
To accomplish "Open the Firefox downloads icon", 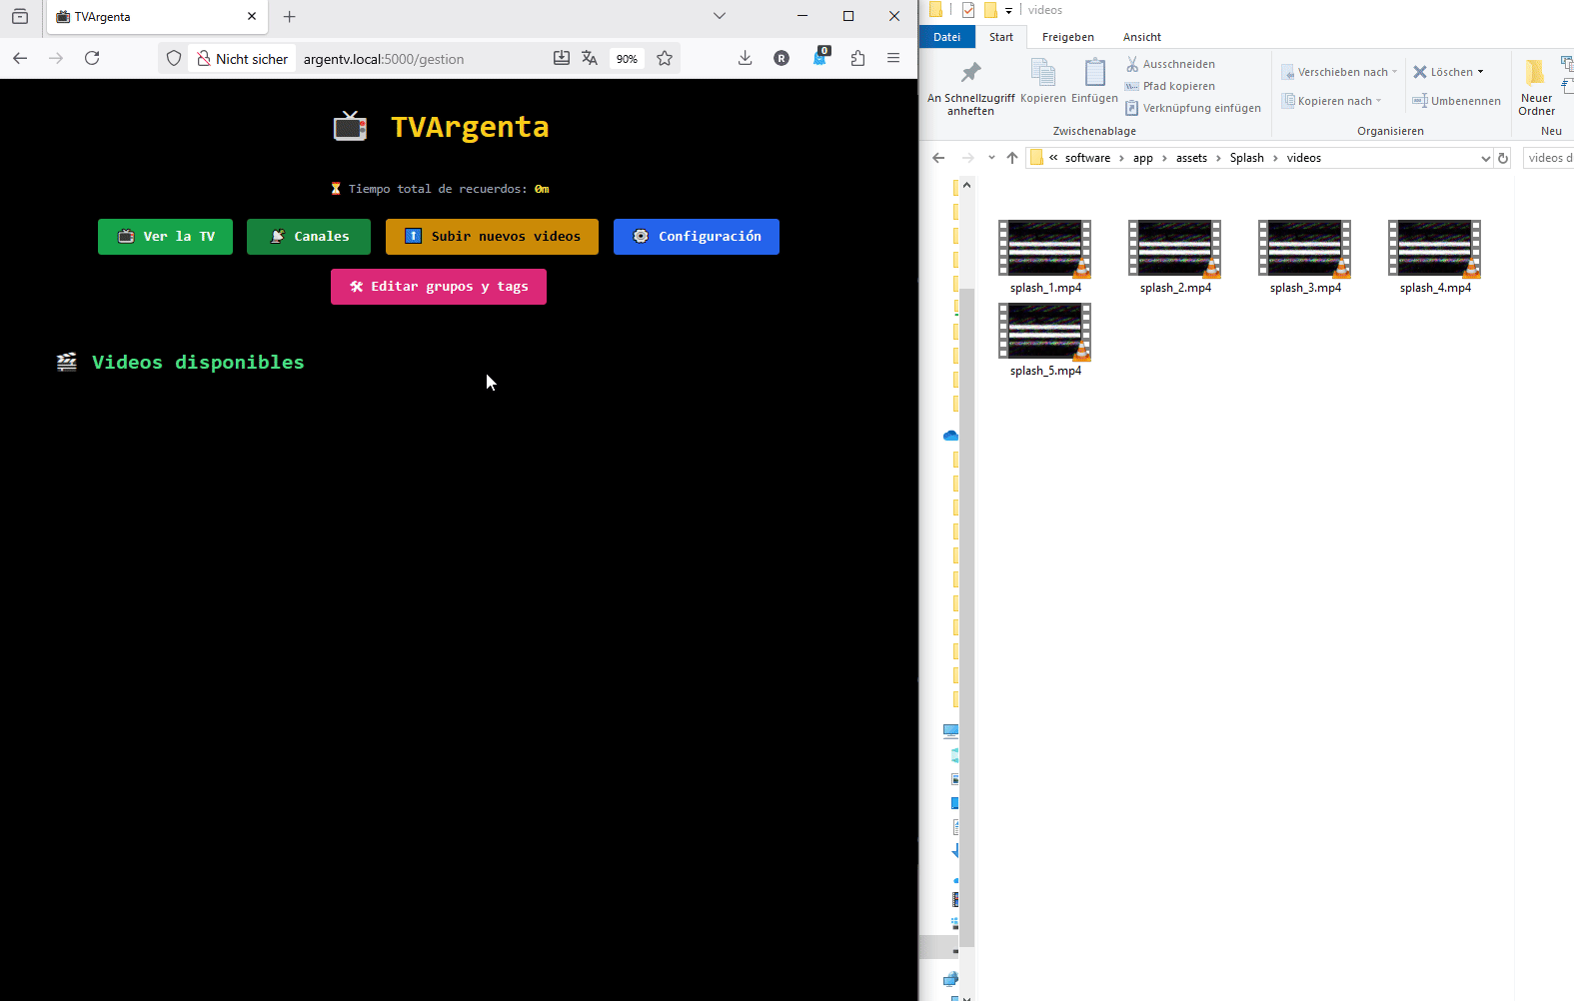I will click(745, 58).
